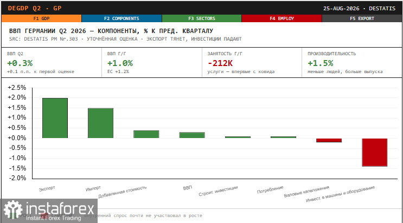Click the -0.5% y-axis tick

pos(17,148)
